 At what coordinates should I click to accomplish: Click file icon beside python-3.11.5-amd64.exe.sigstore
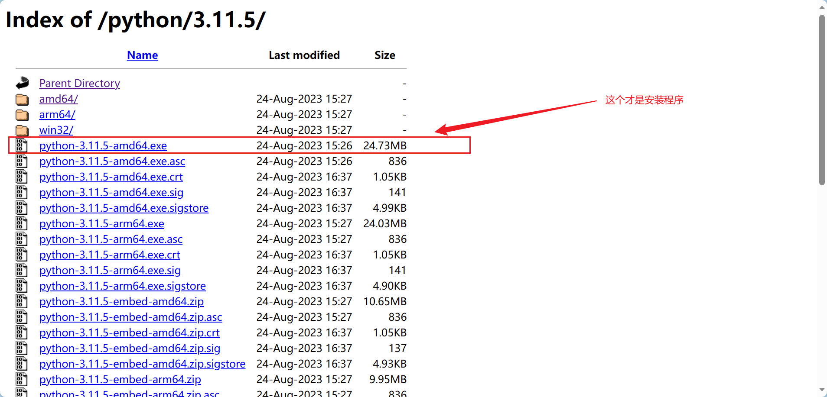(x=22, y=208)
